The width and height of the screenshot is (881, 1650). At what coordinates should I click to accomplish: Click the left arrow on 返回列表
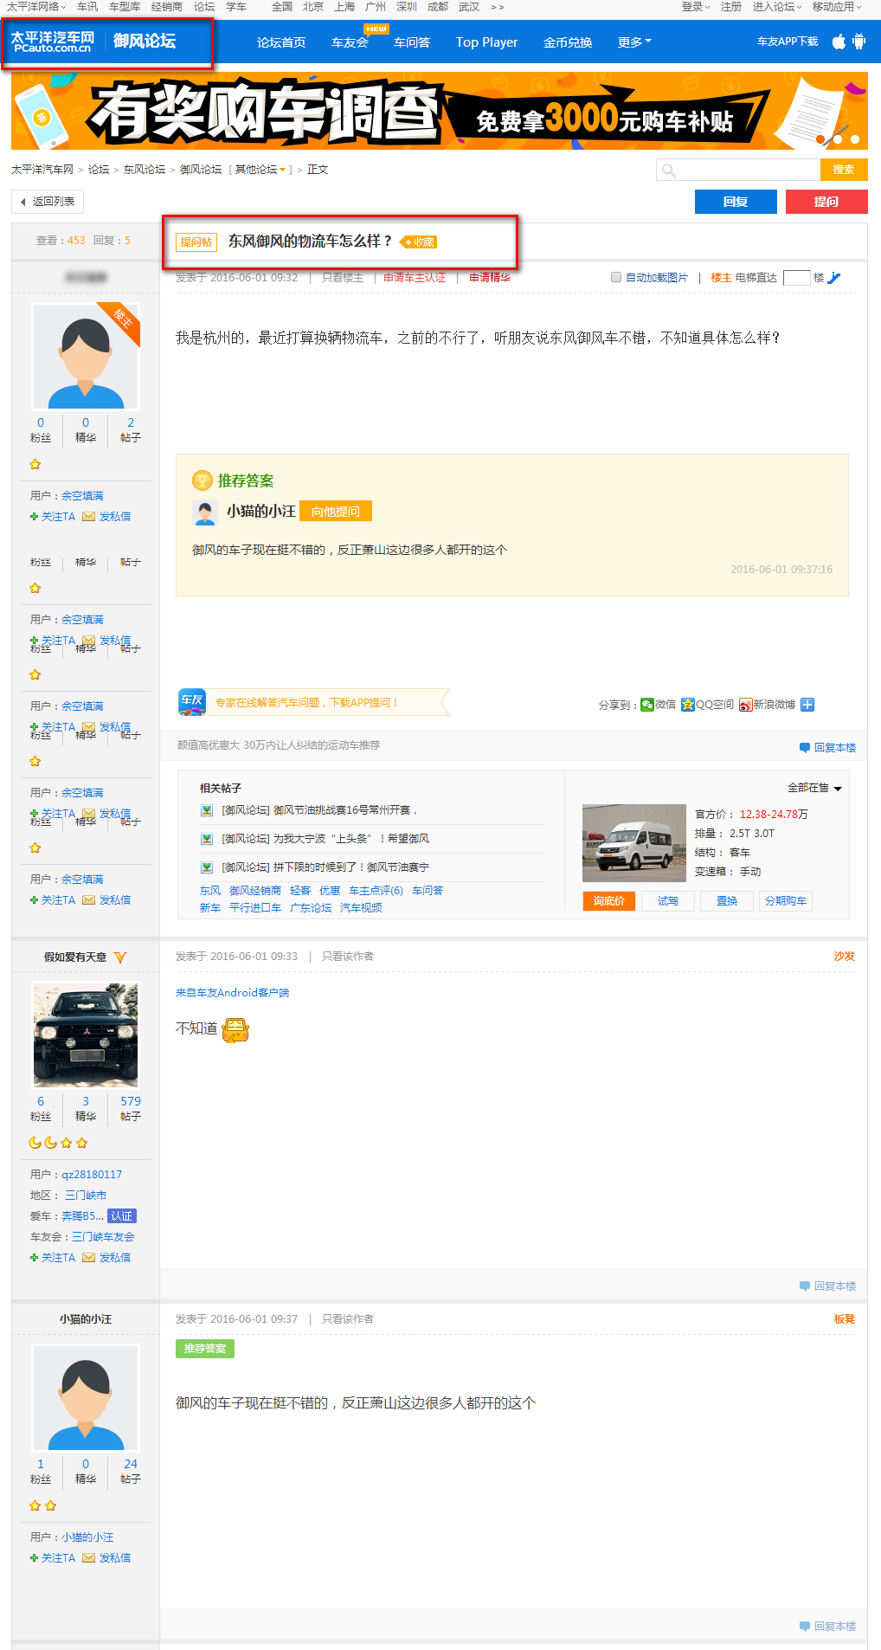[23, 202]
